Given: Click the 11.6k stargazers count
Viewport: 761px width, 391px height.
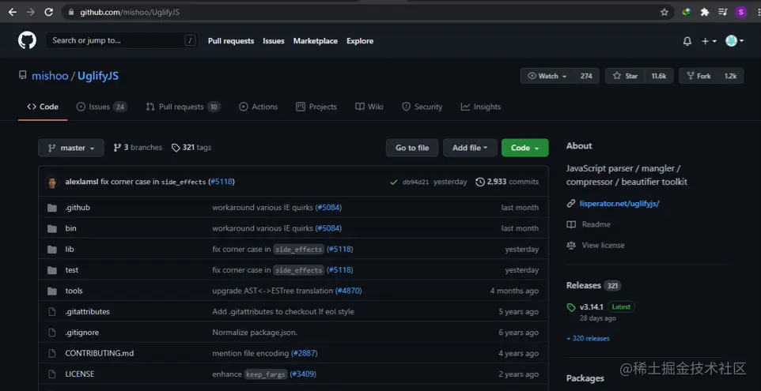Looking at the screenshot, I should pos(659,76).
